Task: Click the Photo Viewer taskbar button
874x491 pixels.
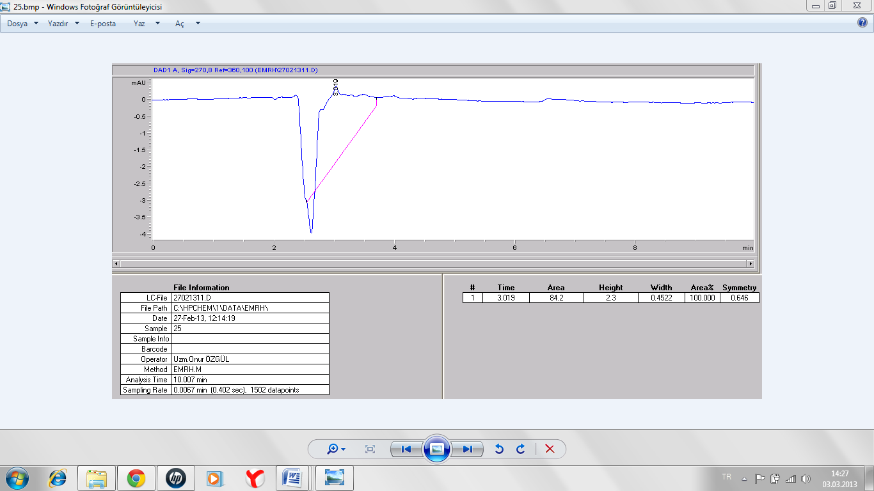Action: (x=335, y=478)
